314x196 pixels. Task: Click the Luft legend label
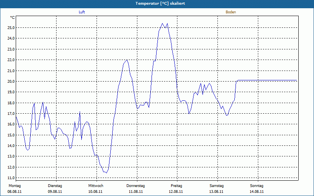[82, 12]
